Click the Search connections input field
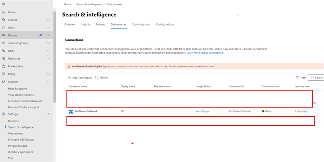The image size is (324, 162). 316,77
